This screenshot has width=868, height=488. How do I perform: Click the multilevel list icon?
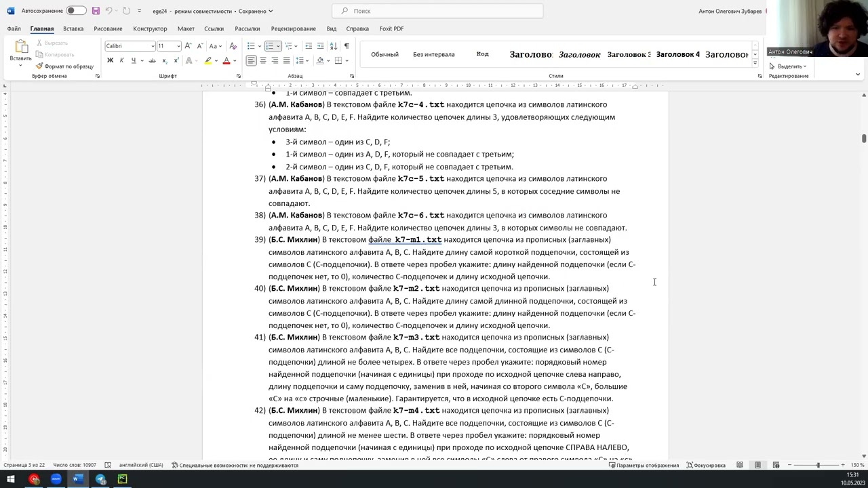click(x=288, y=46)
